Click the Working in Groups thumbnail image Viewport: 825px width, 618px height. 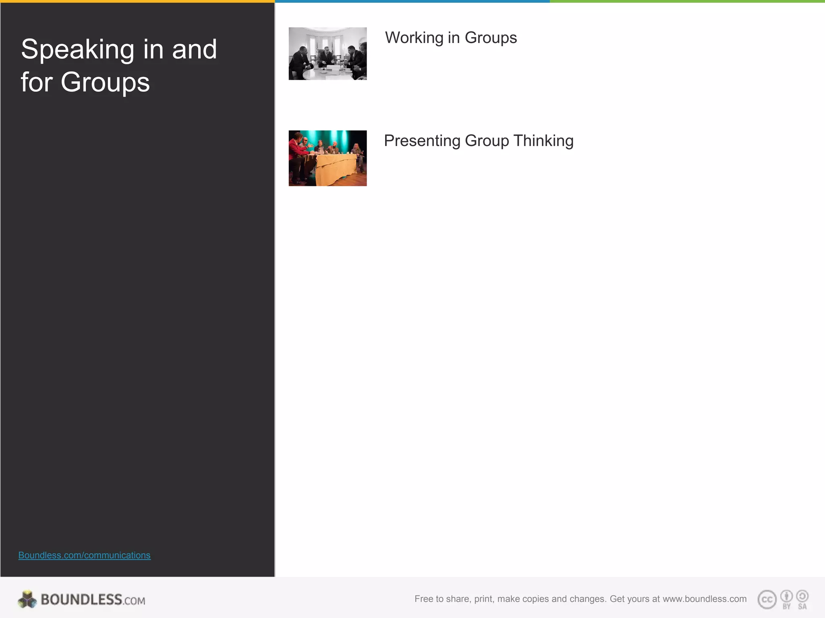click(328, 54)
